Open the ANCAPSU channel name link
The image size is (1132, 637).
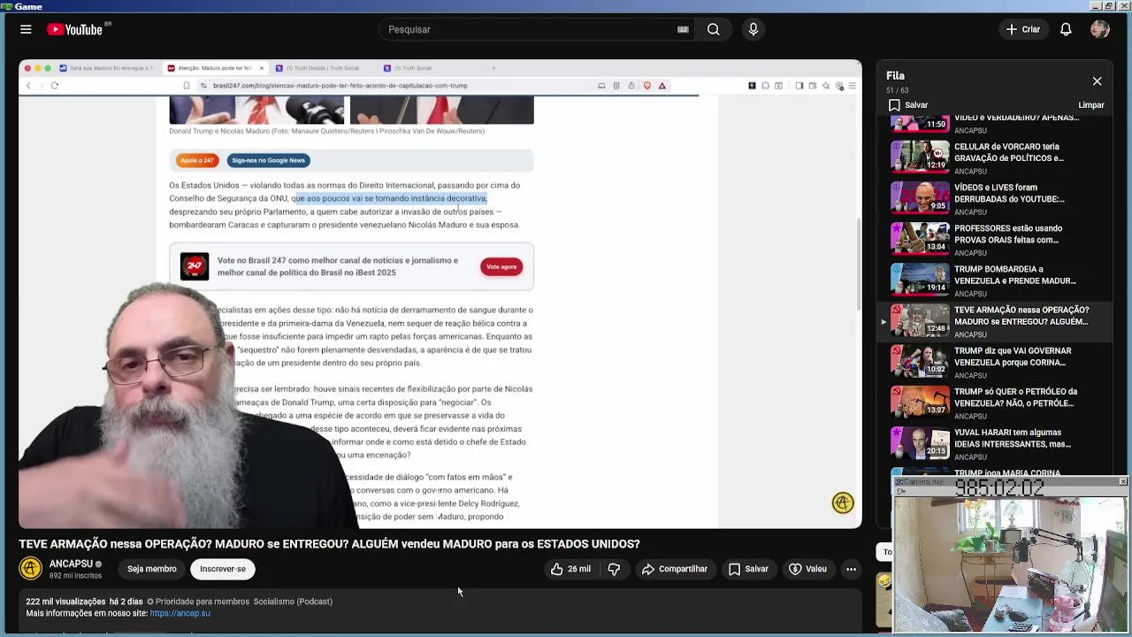point(71,564)
